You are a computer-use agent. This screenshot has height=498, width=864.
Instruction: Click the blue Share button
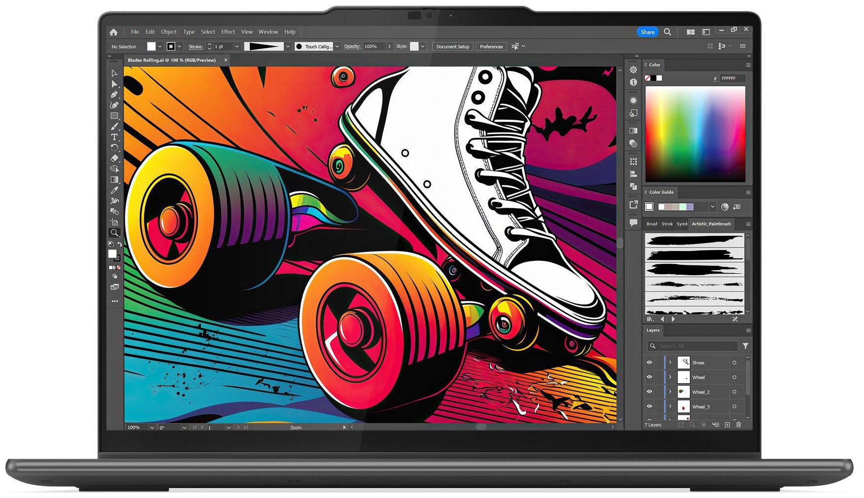(x=647, y=32)
